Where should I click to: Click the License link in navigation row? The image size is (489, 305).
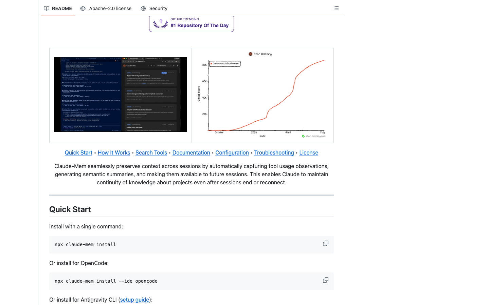(x=309, y=152)
